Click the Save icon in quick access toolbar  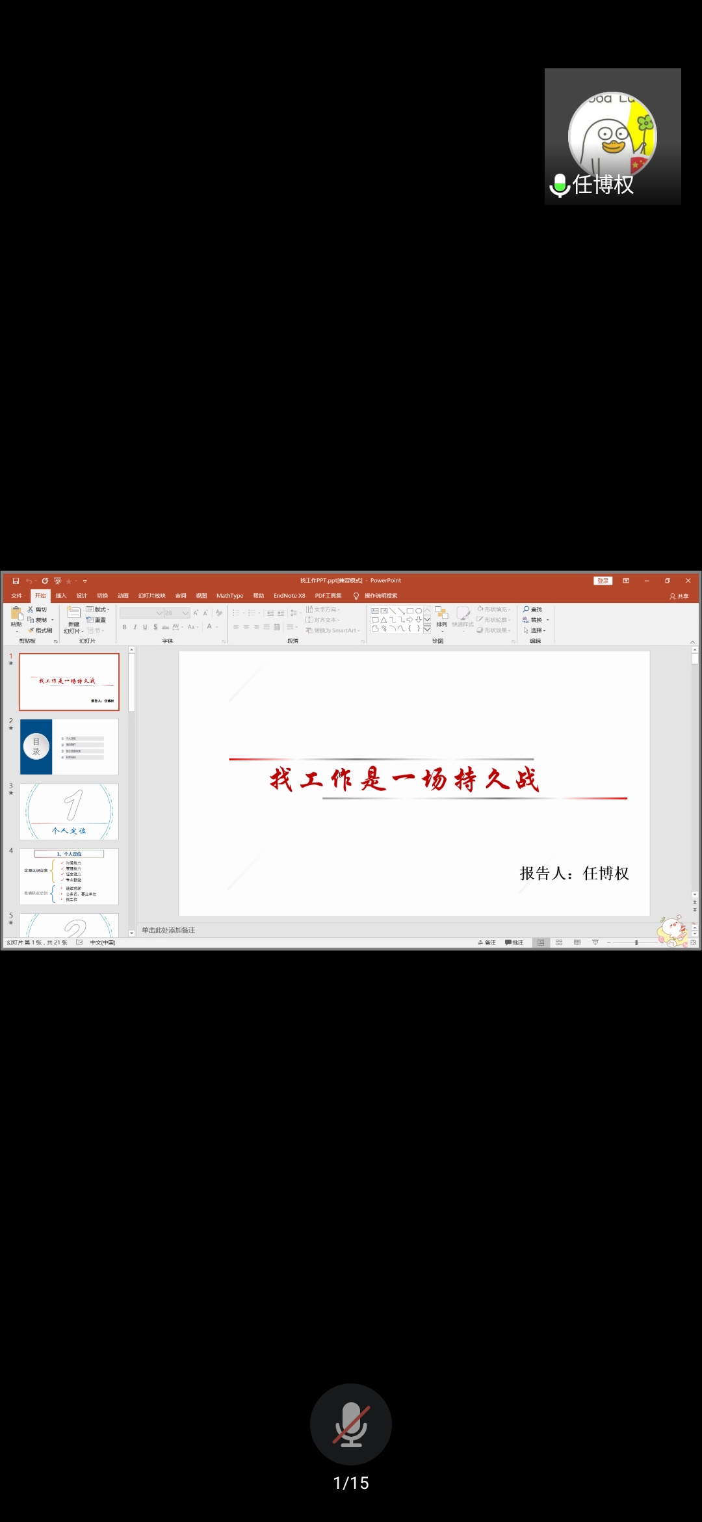pos(16,581)
